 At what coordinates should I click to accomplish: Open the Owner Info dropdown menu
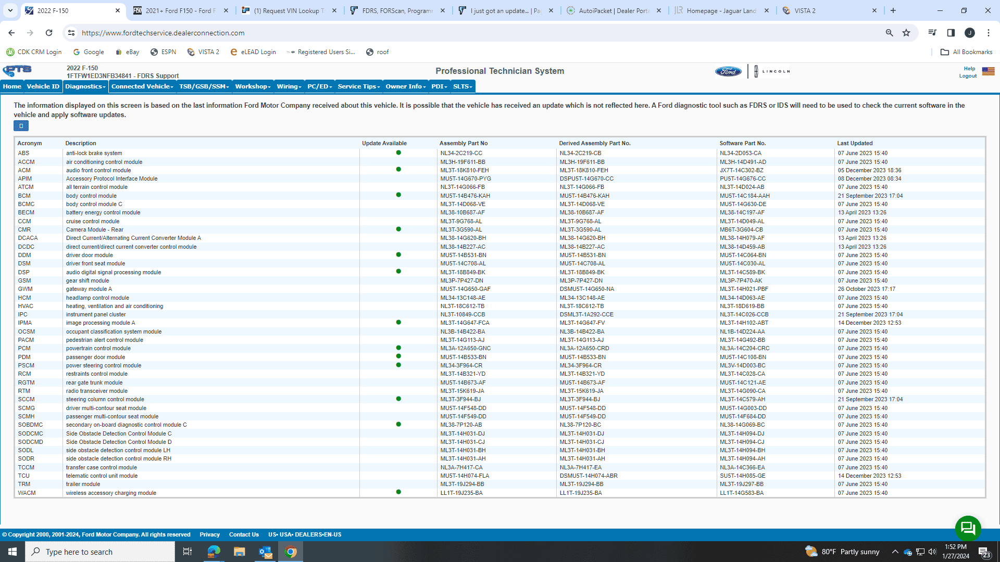coord(405,86)
